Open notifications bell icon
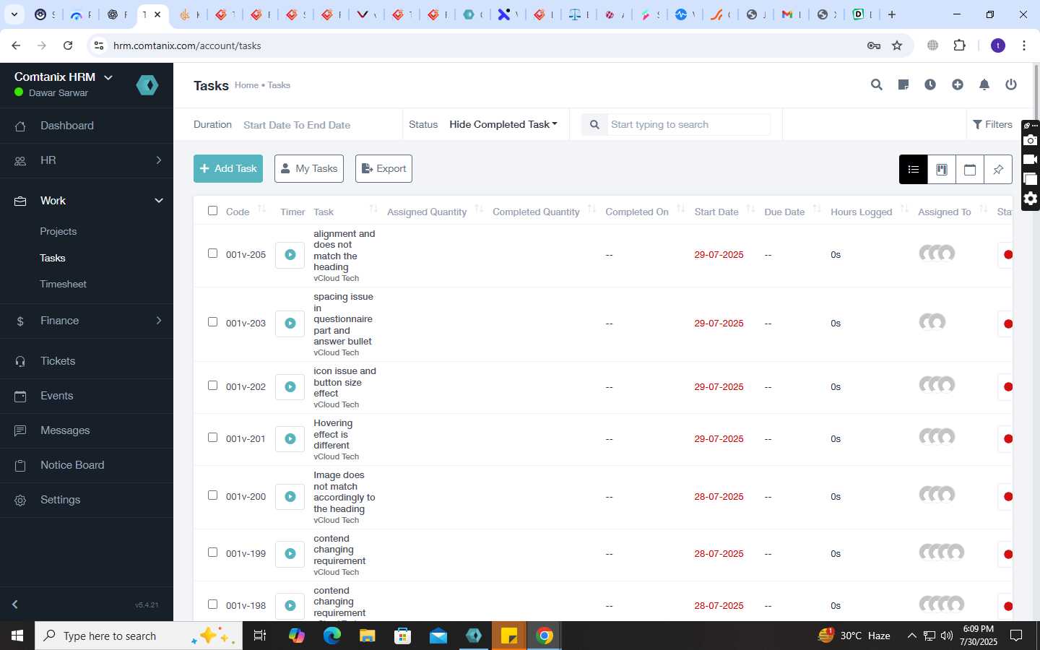 pos(984,84)
